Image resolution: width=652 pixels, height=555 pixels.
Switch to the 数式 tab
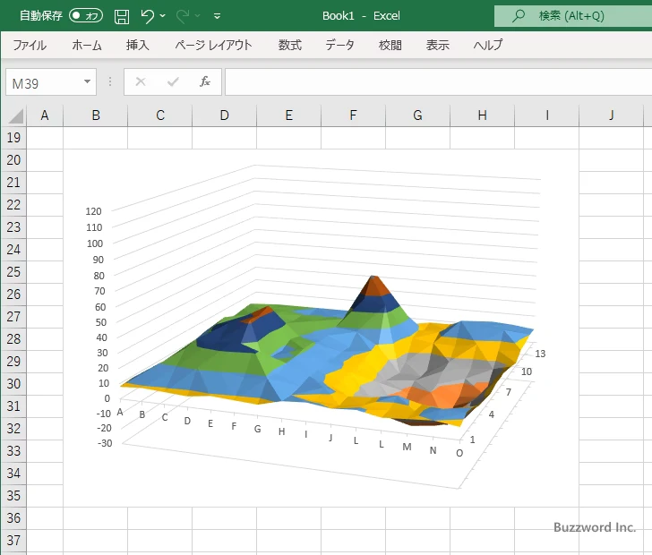(x=290, y=45)
